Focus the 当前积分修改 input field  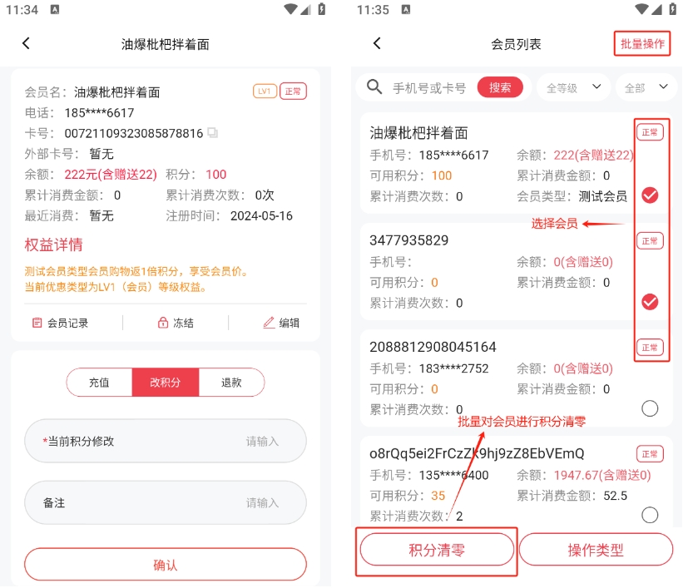pos(166,442)
